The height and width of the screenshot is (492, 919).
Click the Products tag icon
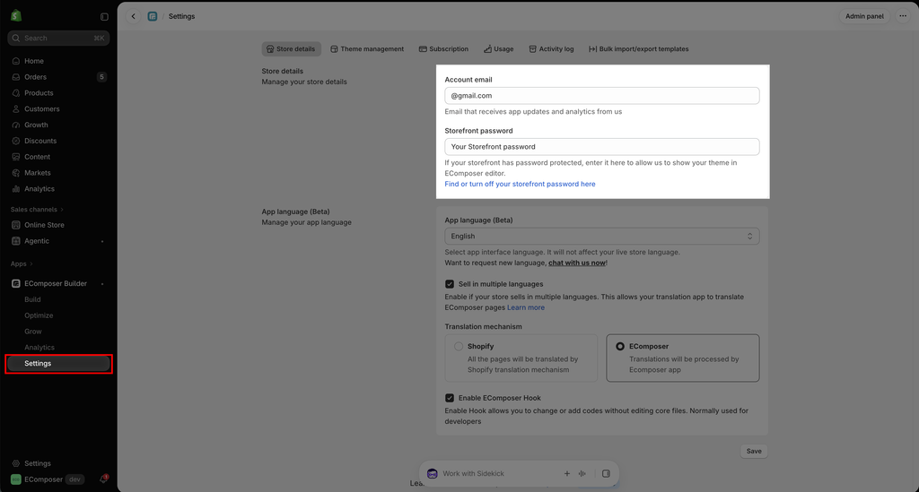(16, 93)
